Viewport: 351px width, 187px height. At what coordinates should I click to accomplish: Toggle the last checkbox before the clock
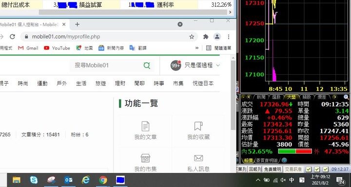(x=326, y=170)
